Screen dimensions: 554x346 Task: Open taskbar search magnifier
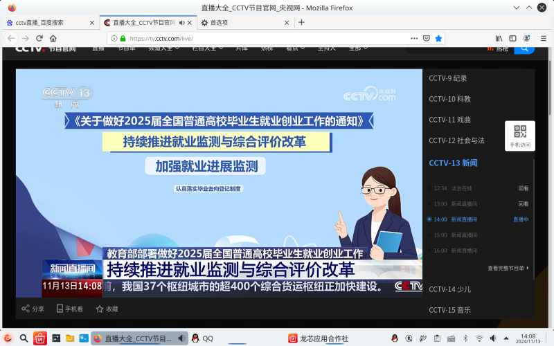coord(24,338)
